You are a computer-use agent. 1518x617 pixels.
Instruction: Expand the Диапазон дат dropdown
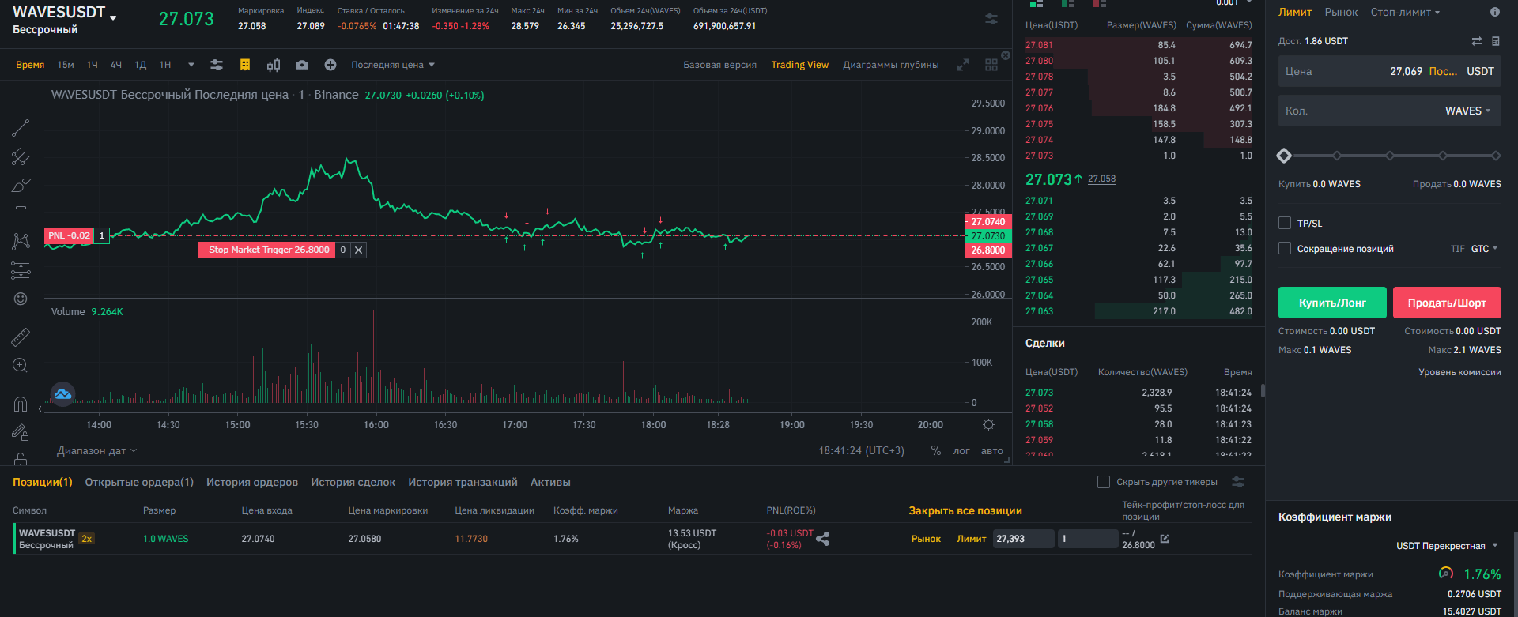[97, 451]
